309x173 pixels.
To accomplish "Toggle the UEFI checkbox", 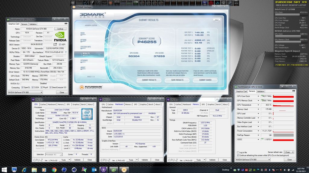I will (x=60, y=44).
